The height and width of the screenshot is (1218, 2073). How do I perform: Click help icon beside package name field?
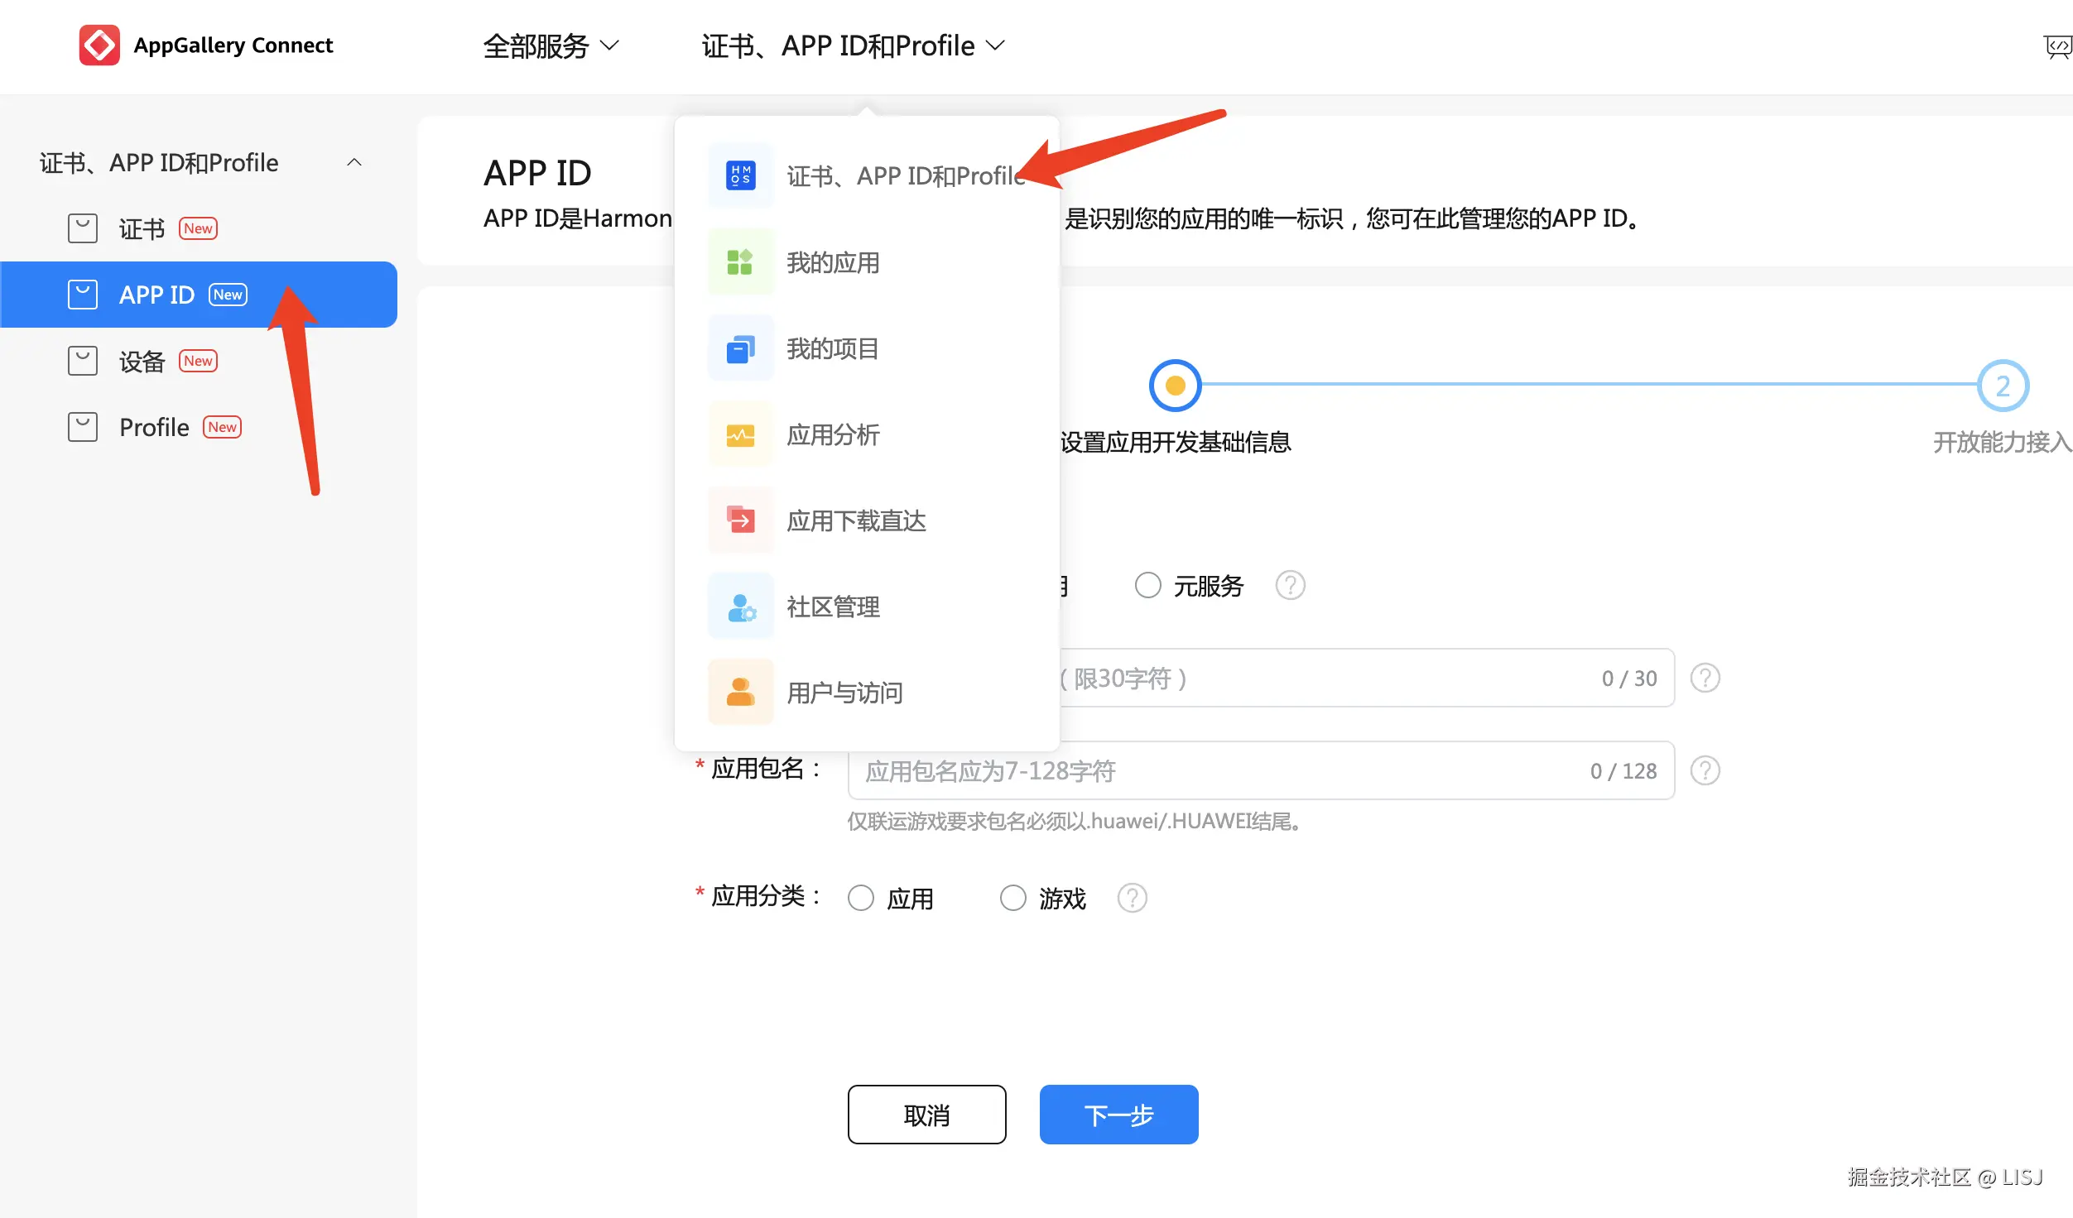pyautogui.click(x=1705, y=770)
